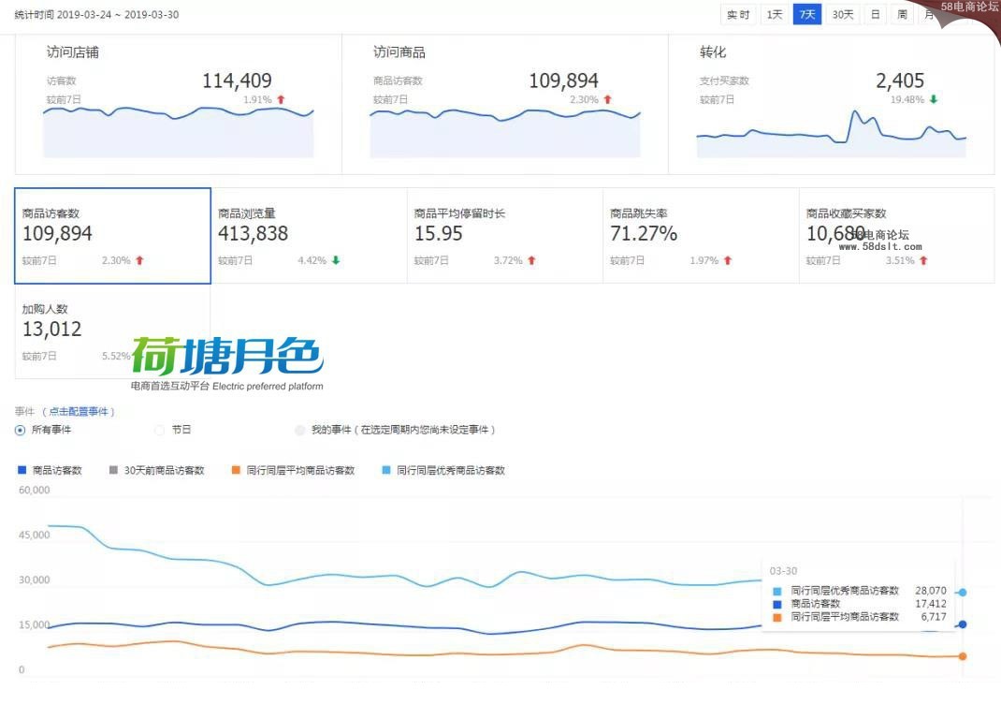Screen dimensions: 1001x704
Task: Click the green down arrow beside 4.42%
Action: (x=336, y=260)
